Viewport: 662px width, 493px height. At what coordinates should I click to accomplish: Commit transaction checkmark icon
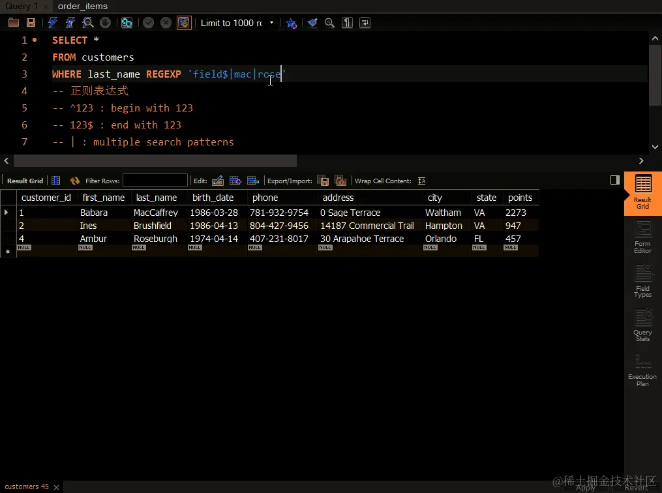tap(148, 23)
